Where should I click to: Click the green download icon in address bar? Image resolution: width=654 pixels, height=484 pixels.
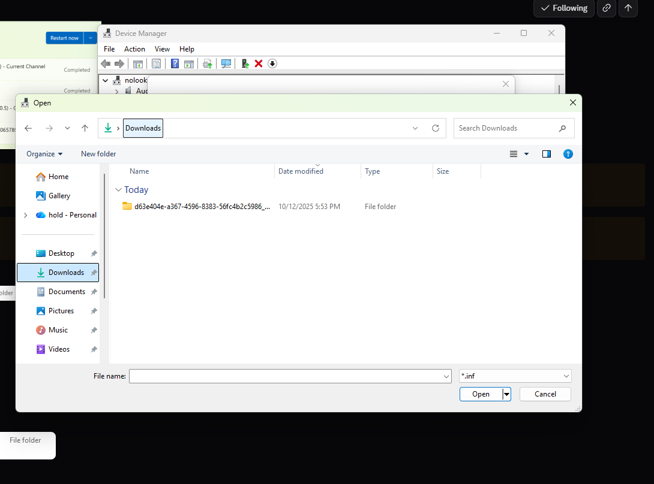click(x=108, y=128)
